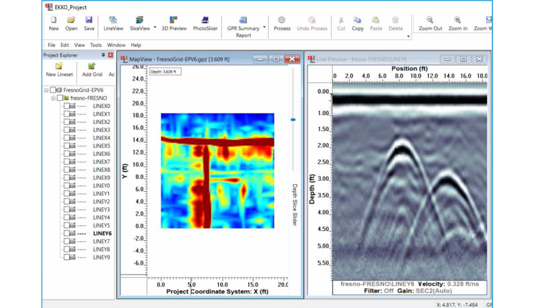Viewport: 548px width, 308px height.
Task: Check the fresno-FRESNO checkbox
Action: [60, 98]
